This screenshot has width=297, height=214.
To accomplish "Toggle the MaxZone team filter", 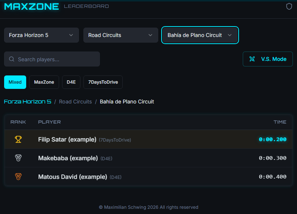I will pos(44,82).
